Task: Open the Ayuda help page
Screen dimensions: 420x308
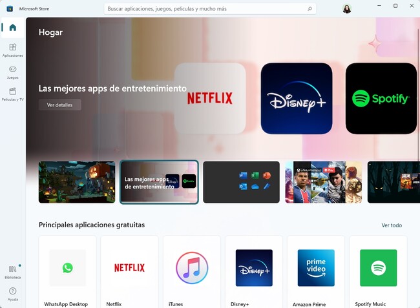Action: 12,294
